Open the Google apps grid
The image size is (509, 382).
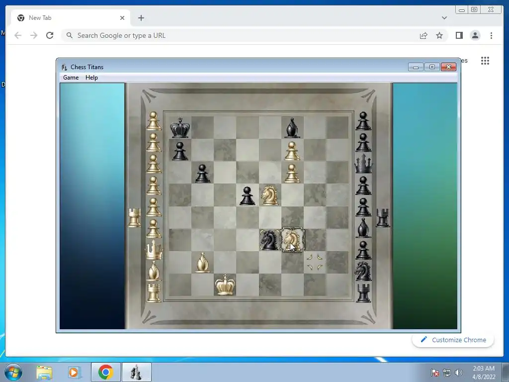click(485, 61)
